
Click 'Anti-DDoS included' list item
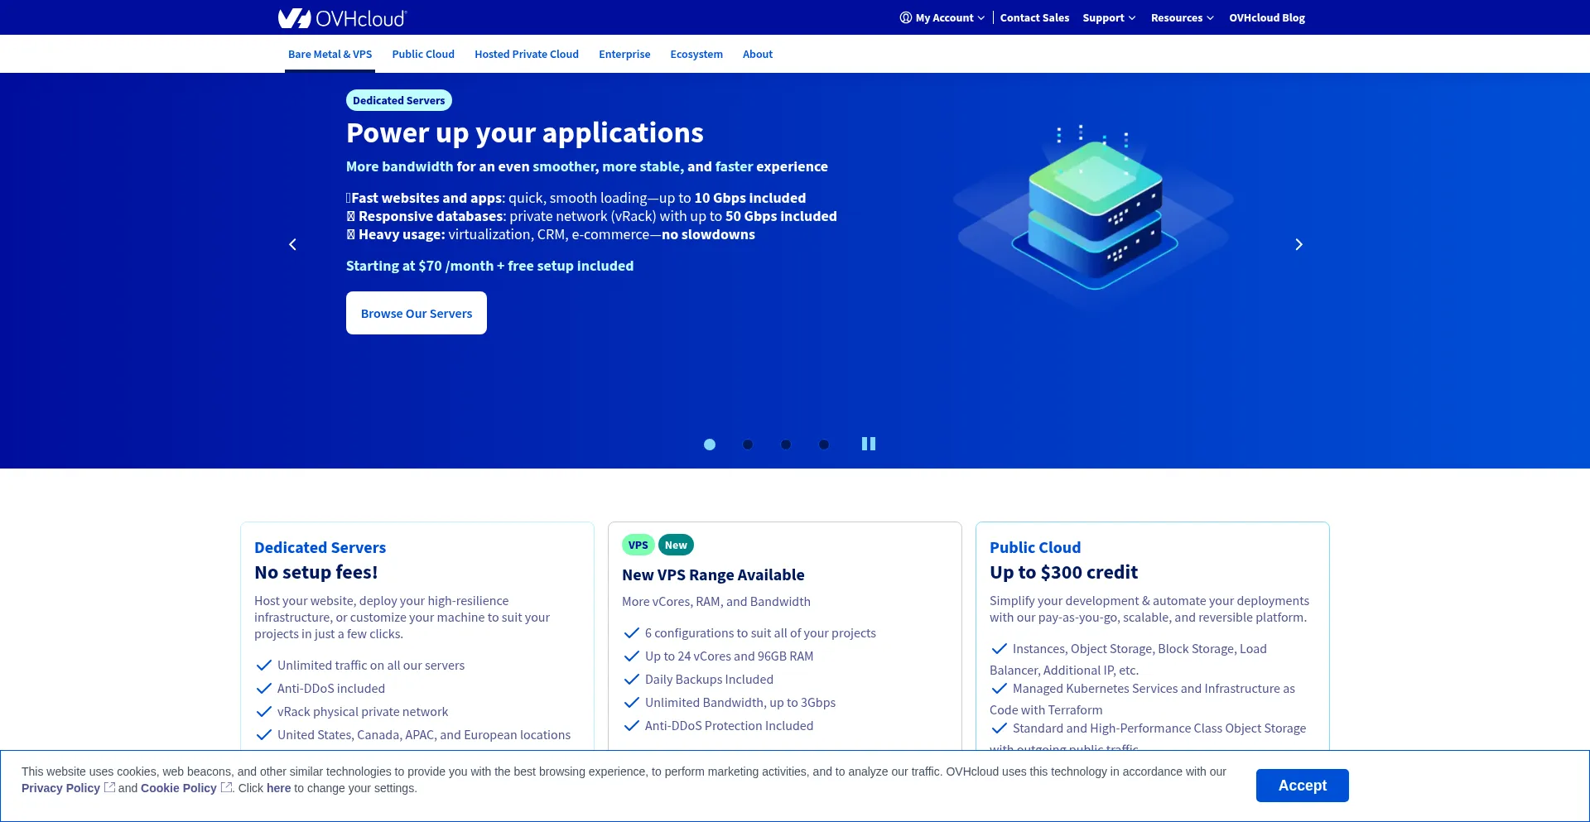(331, 689)
